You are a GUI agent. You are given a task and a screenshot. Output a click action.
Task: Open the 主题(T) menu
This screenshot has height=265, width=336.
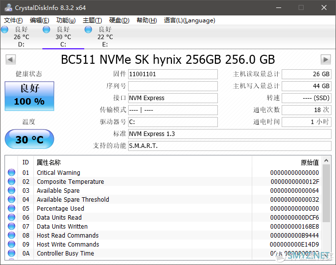click(92, 20)
